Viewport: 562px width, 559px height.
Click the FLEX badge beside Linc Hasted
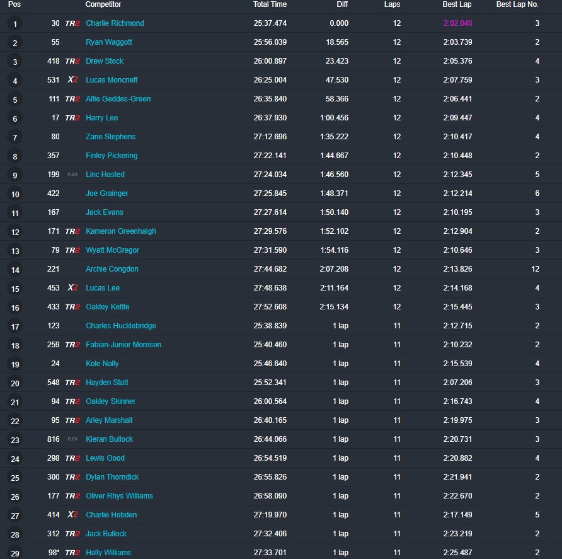click(72, 175)
